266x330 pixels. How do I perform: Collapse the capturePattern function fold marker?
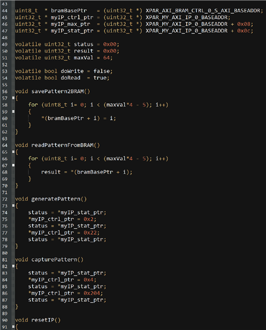[x=13, y=266]
